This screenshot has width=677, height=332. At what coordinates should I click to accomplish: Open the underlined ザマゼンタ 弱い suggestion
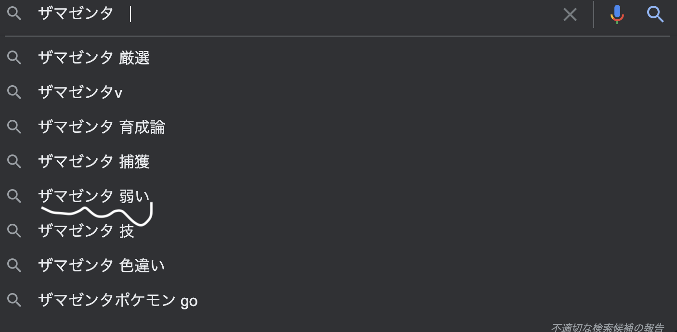tap(94, 196)
